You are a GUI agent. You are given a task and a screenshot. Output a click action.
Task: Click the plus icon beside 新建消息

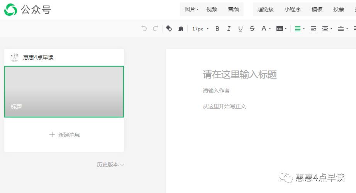52,134
